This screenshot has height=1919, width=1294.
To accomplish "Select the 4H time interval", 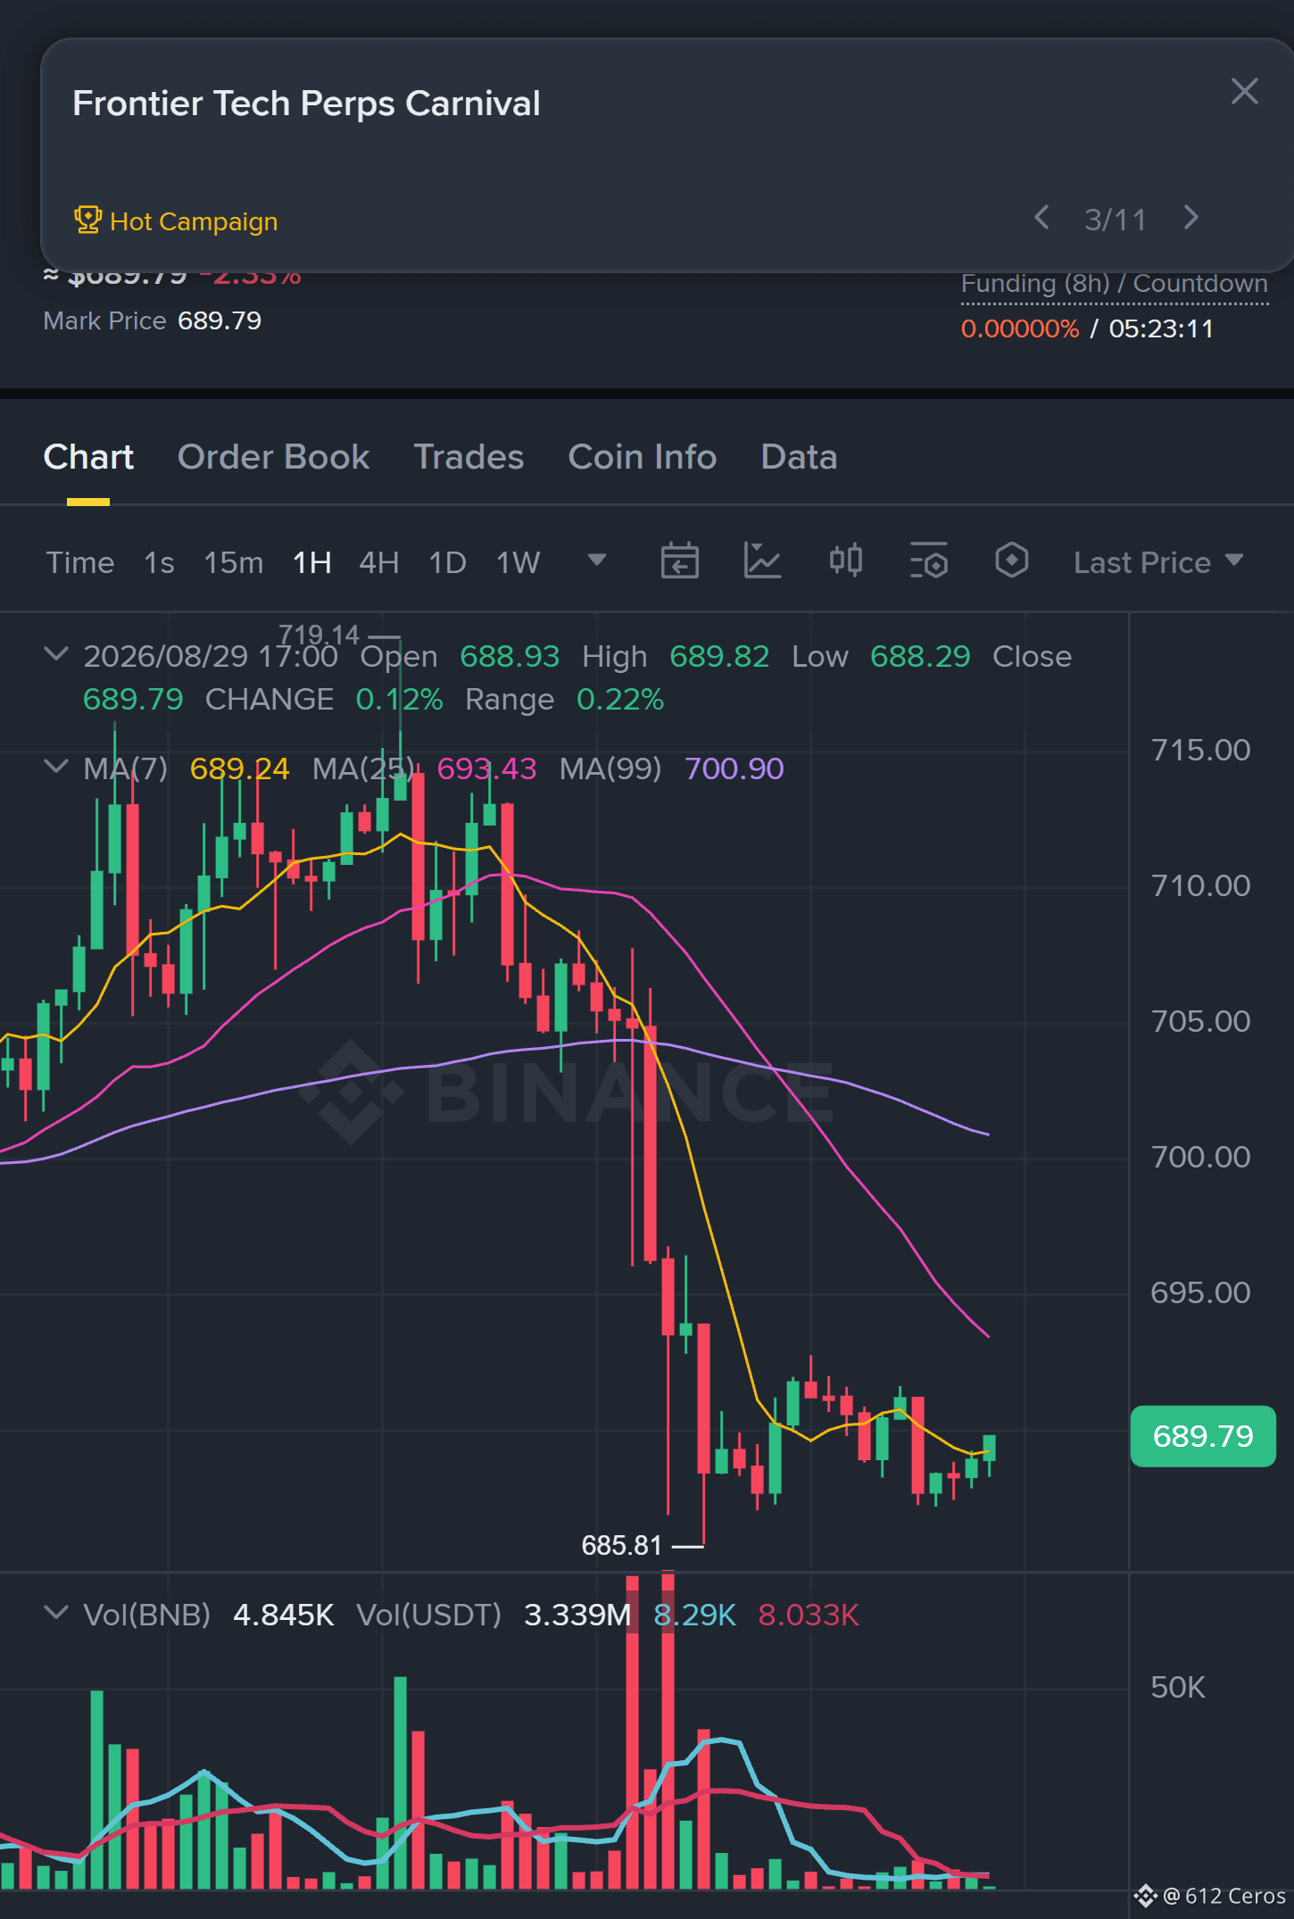I will click(378, 563).
